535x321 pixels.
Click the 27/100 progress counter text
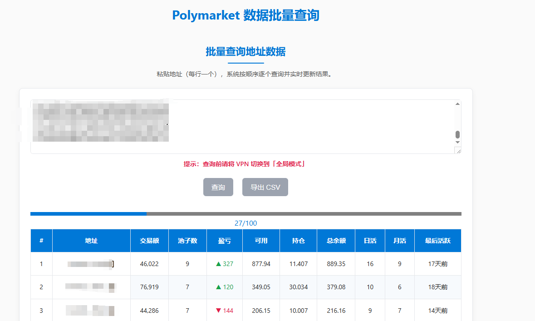[245, 223]
